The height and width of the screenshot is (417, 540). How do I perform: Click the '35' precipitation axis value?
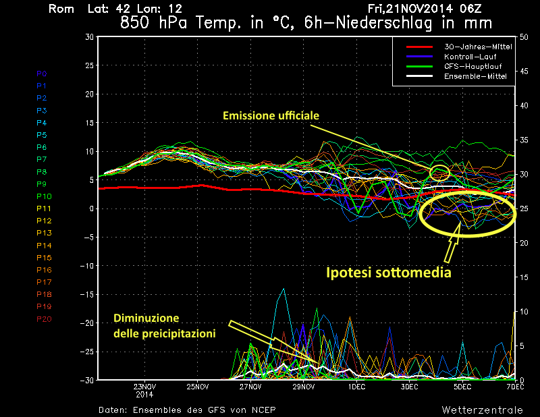[524, 140]
